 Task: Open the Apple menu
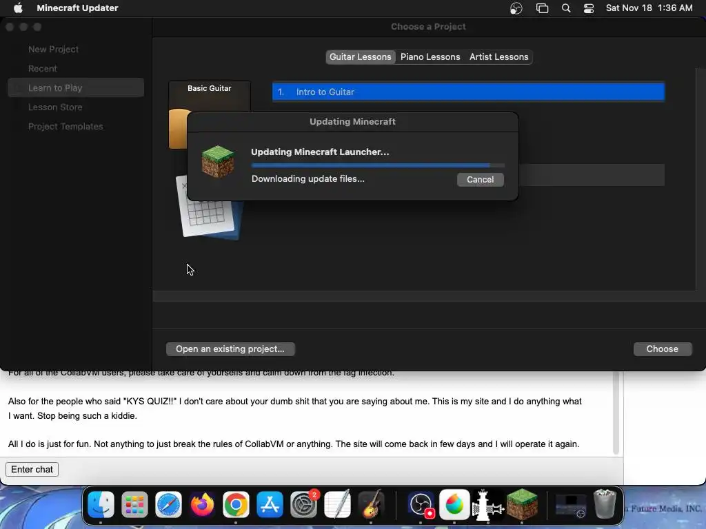tap(18, 8)
